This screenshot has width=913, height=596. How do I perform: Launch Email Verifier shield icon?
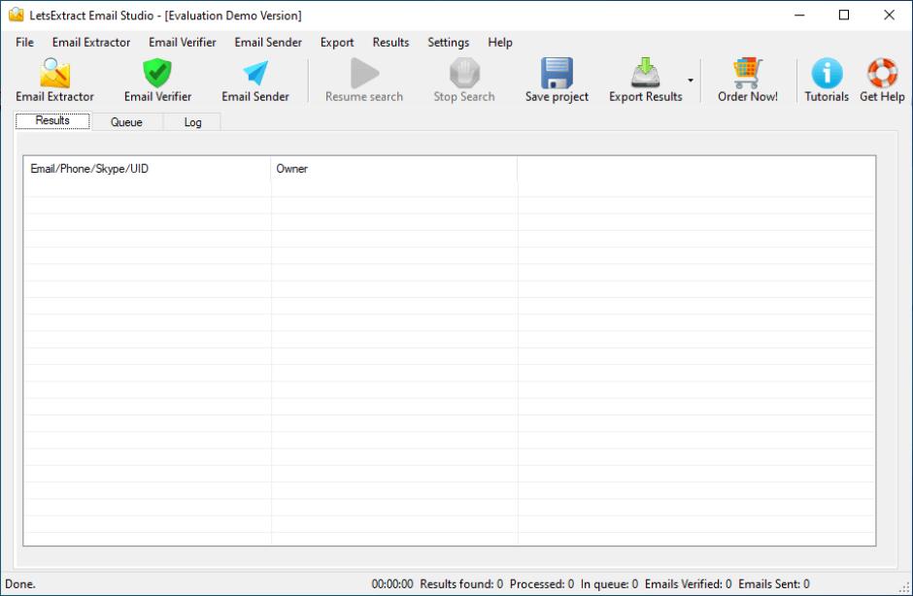pyautogui.click(x=157, y=73)
